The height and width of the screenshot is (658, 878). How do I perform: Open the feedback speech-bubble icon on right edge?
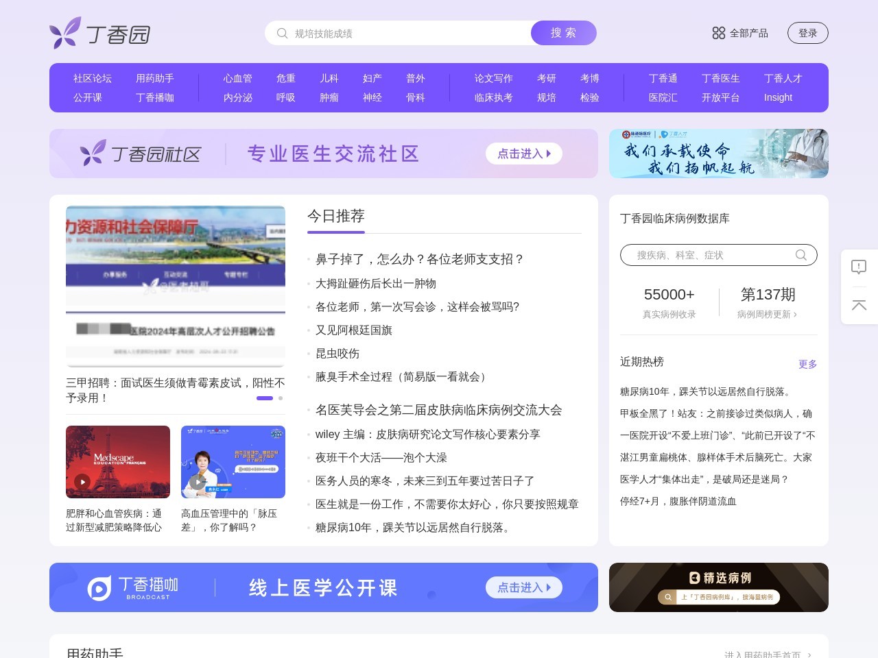pos(859,267)
